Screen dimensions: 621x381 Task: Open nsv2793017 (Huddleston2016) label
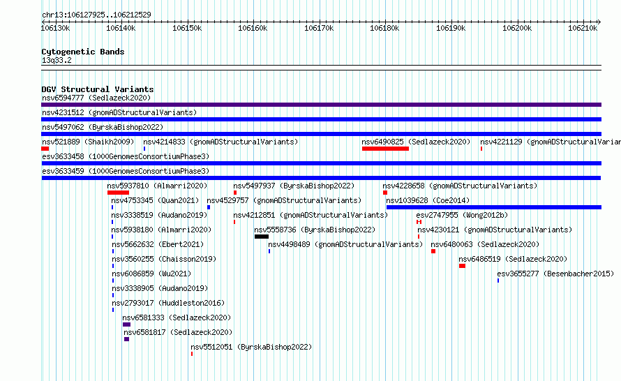tap(168, 303)
